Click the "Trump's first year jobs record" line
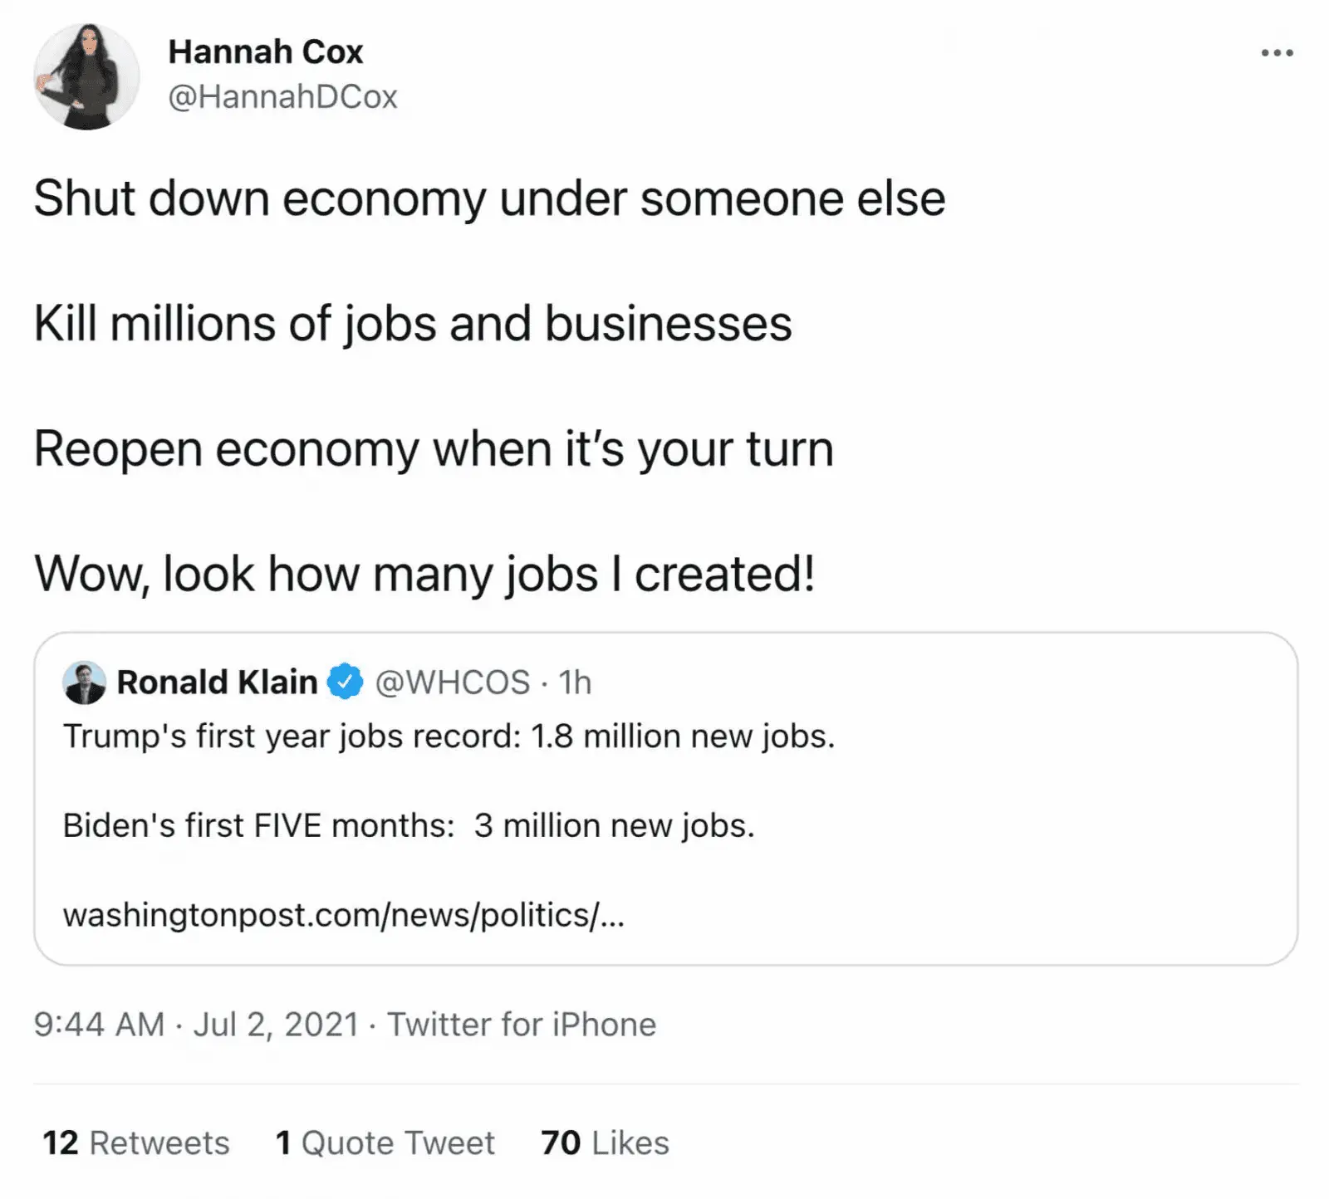The width and height of the screenshot is (1329, 1199). 449,737
